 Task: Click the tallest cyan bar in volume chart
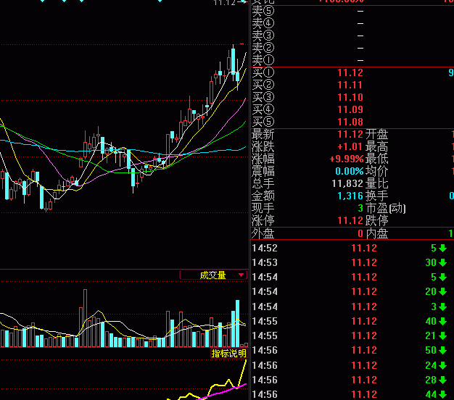point(237,323)
